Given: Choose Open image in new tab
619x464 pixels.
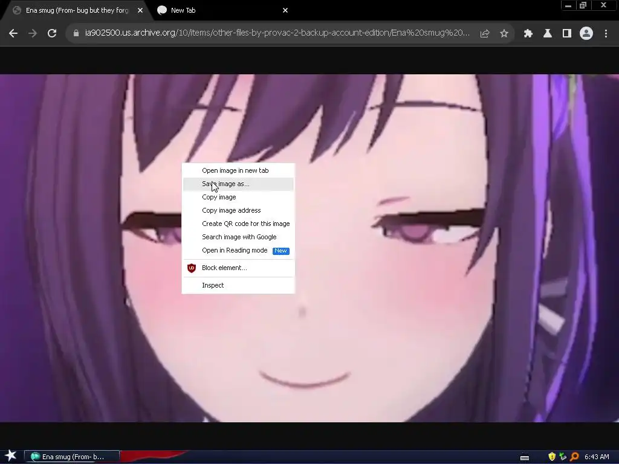Looking at the screenshot, I should point(238,170).
